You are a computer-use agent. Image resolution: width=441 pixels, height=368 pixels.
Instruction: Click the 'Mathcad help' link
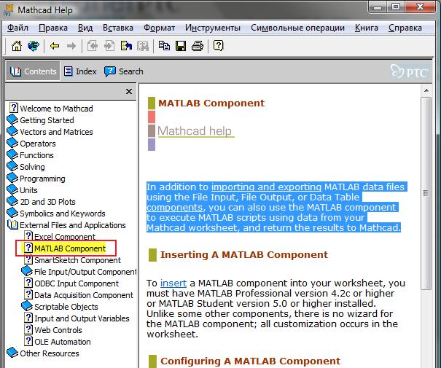195,131
